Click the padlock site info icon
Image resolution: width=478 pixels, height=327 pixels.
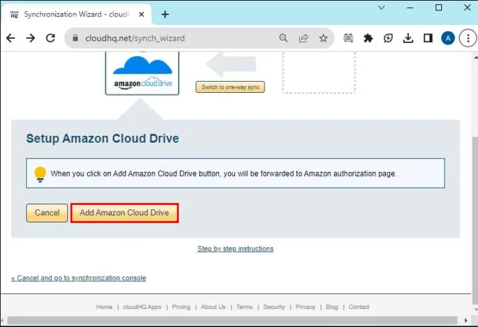[x=76, y=38]
